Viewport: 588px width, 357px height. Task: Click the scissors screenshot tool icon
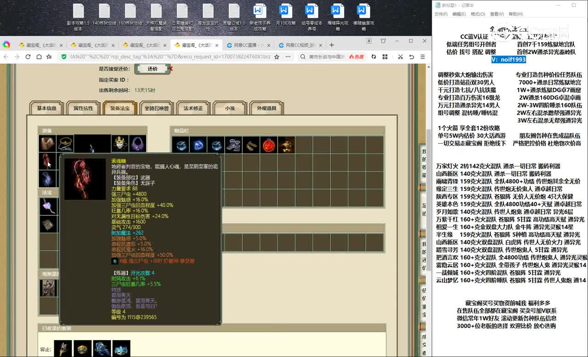[400, 57]
